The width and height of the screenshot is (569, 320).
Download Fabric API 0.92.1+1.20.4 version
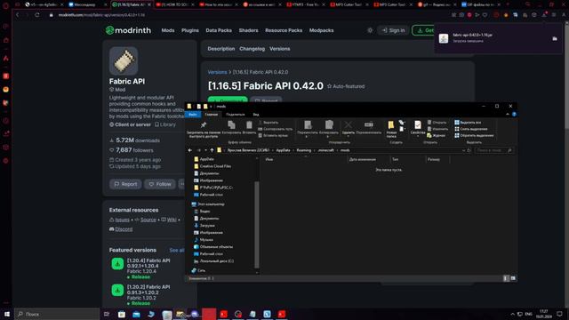click(117, 264)
